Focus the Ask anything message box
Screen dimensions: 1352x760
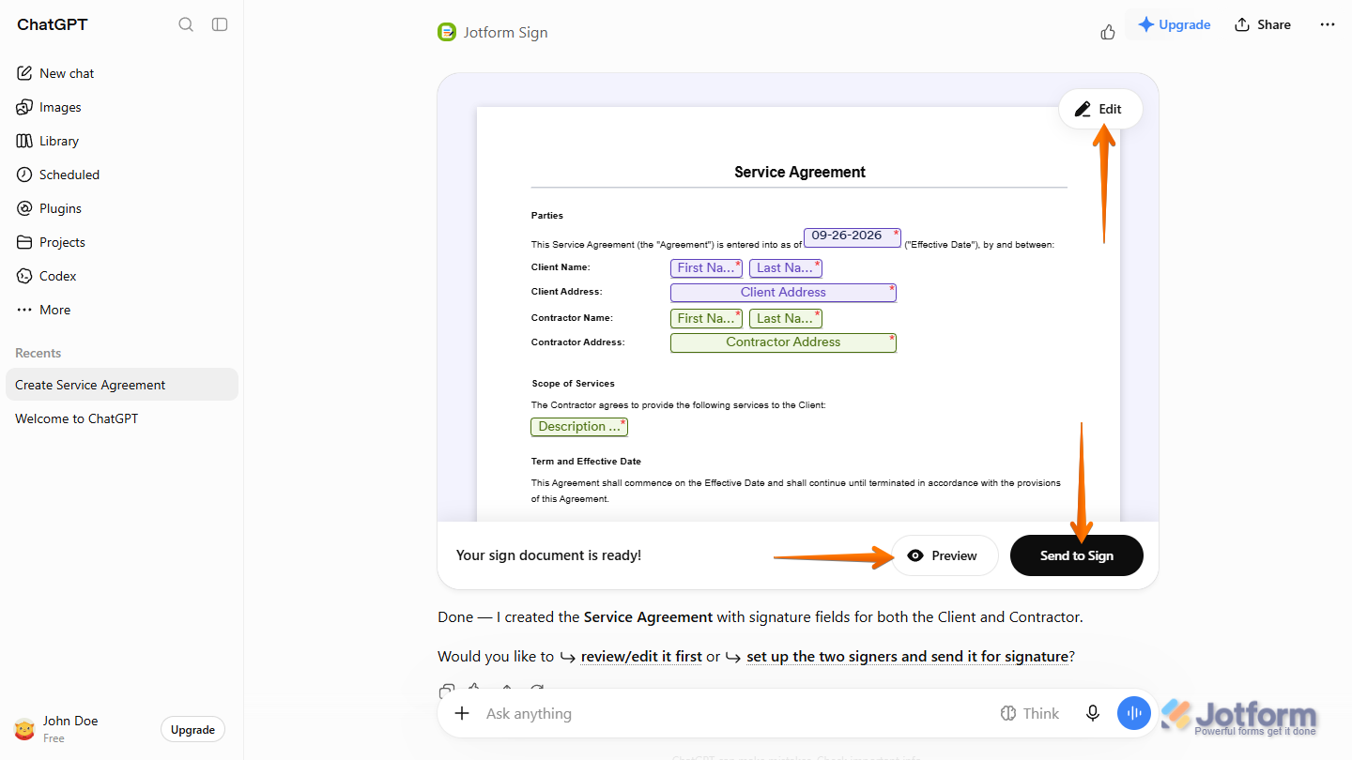coord(732,713)
